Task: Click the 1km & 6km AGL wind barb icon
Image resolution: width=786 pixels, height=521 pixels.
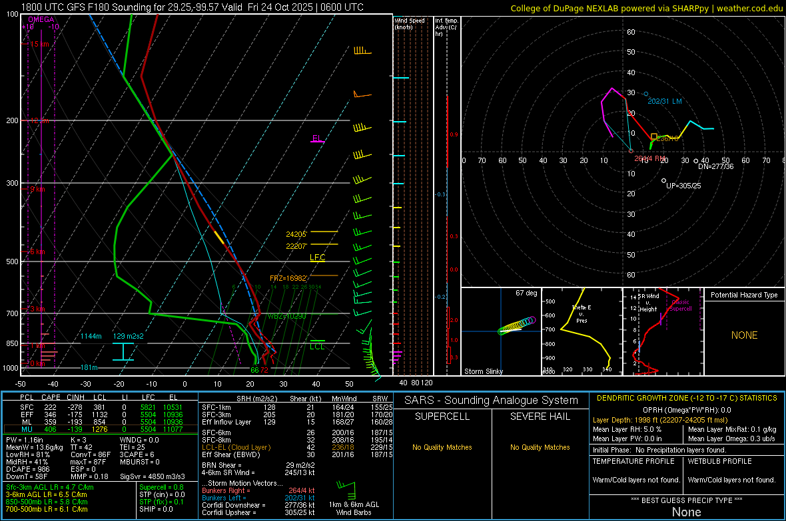Action: (x=347, y=489)
